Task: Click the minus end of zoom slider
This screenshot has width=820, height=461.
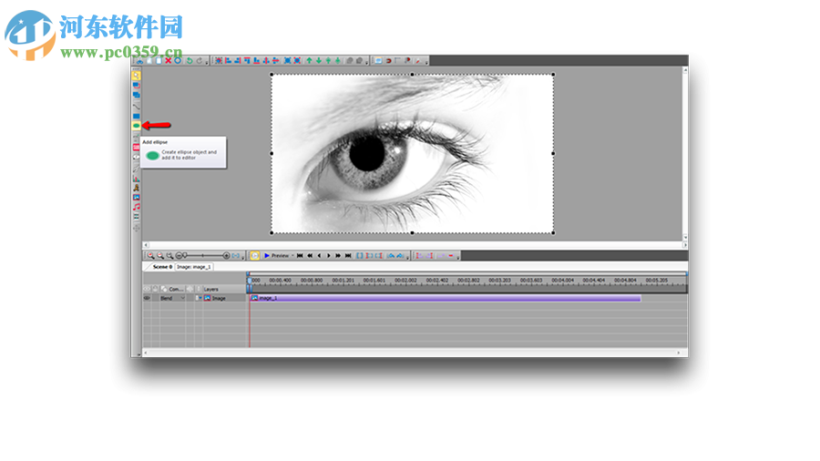Action: 179,256
